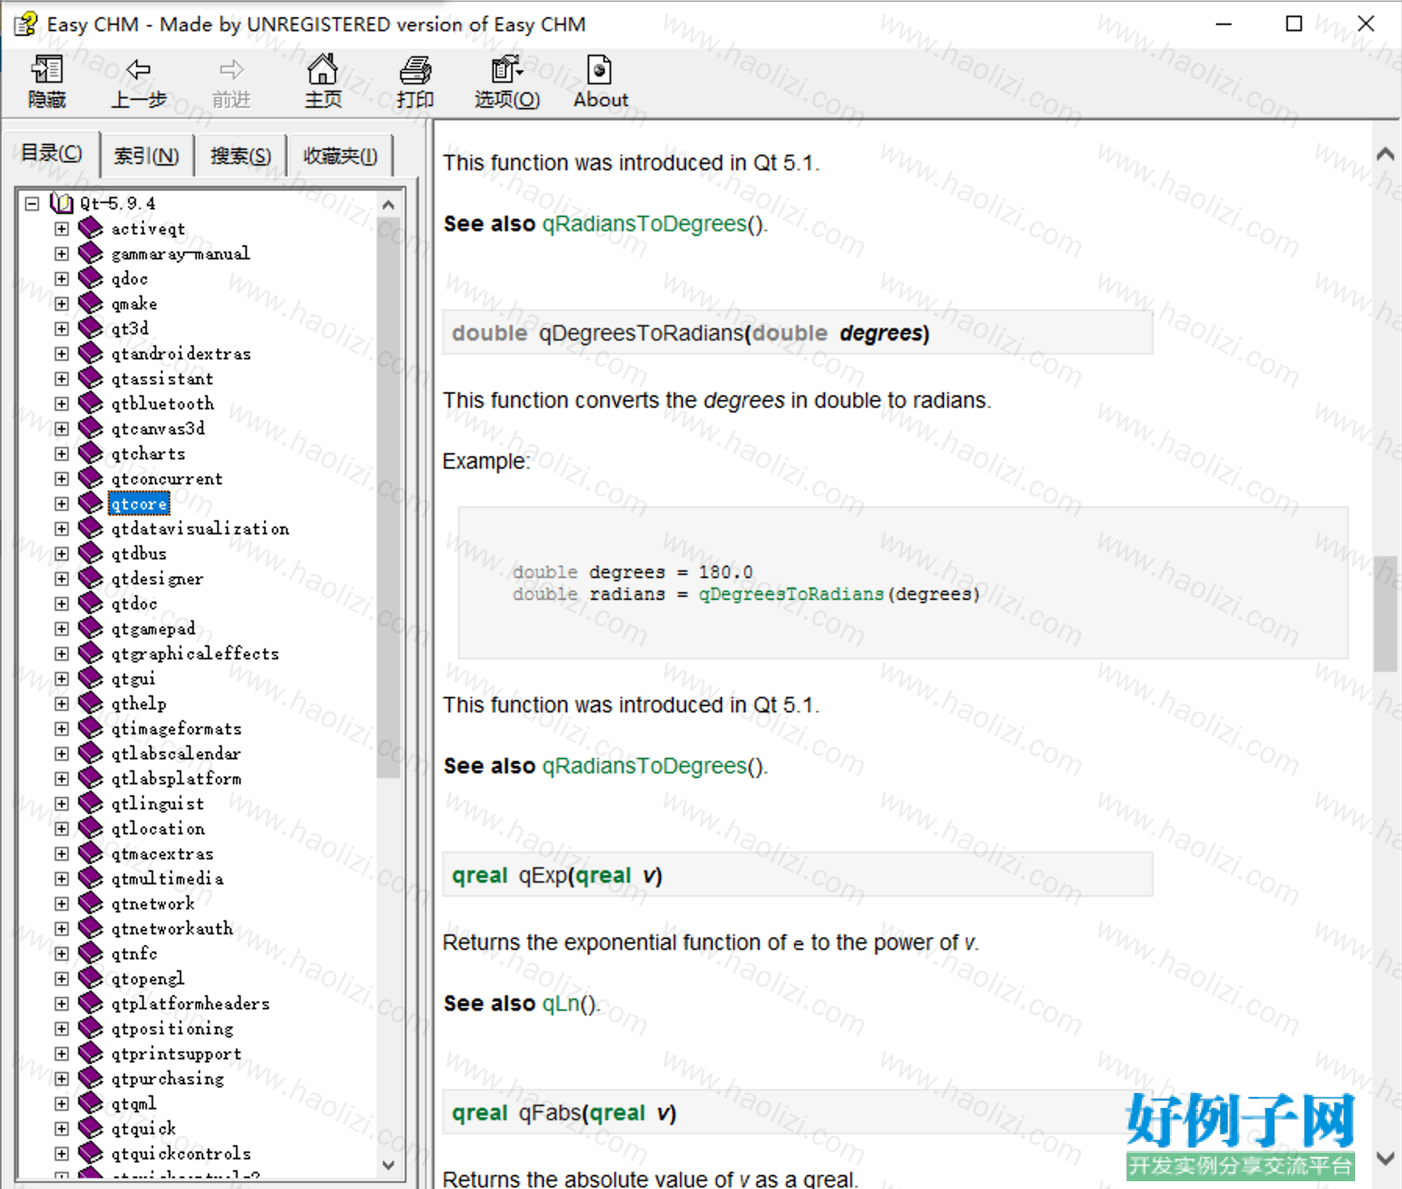1402x1189 pixels.
Task: Expand the qtandroidextras tree node
Action: click(x=62, y=354)
